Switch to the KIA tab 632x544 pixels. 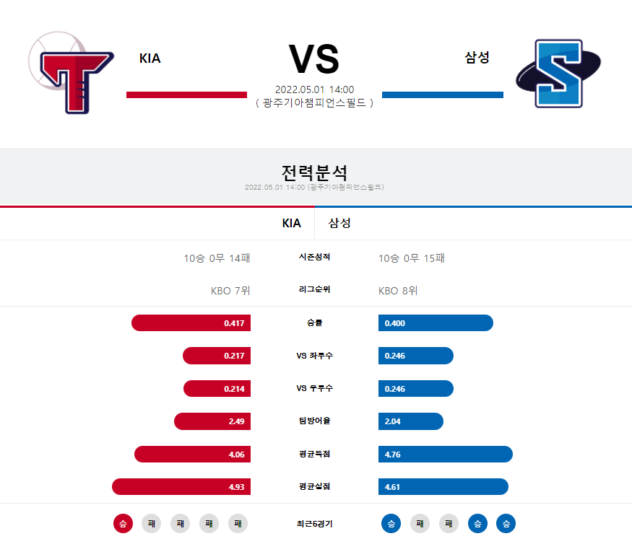click(291, 223)
